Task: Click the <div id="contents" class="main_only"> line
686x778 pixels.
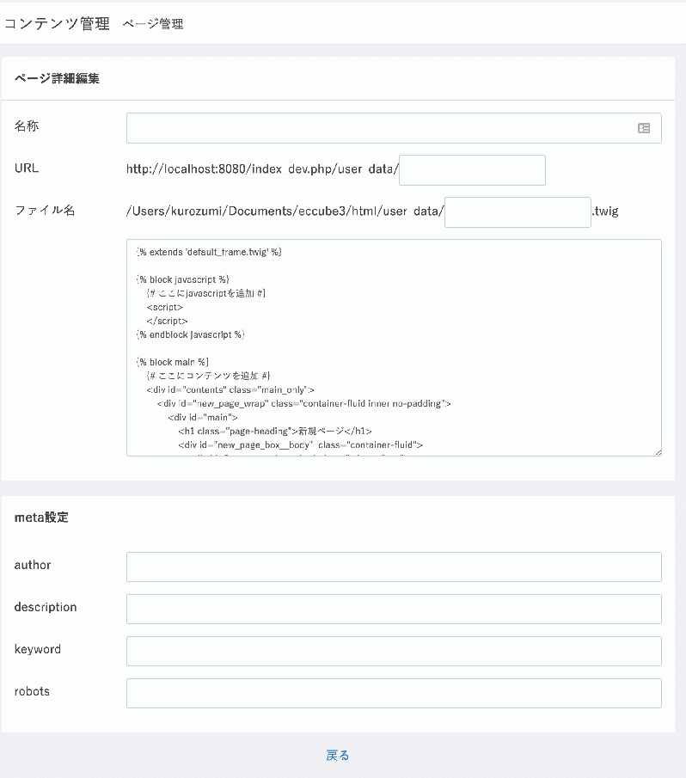Action: [x=230, y=390]
